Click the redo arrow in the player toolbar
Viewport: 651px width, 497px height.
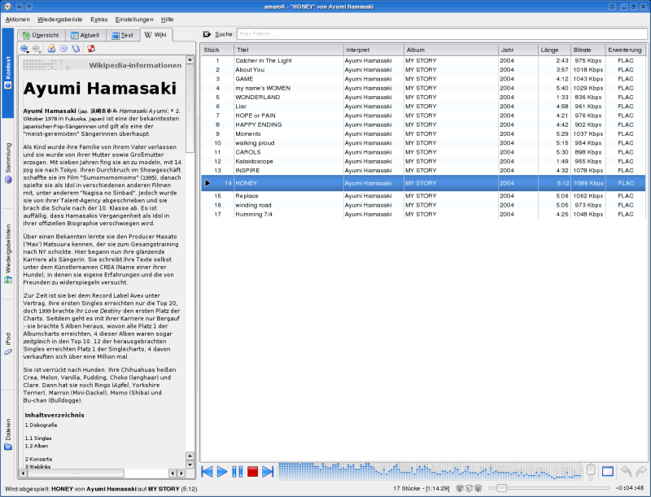pos(641,471)
